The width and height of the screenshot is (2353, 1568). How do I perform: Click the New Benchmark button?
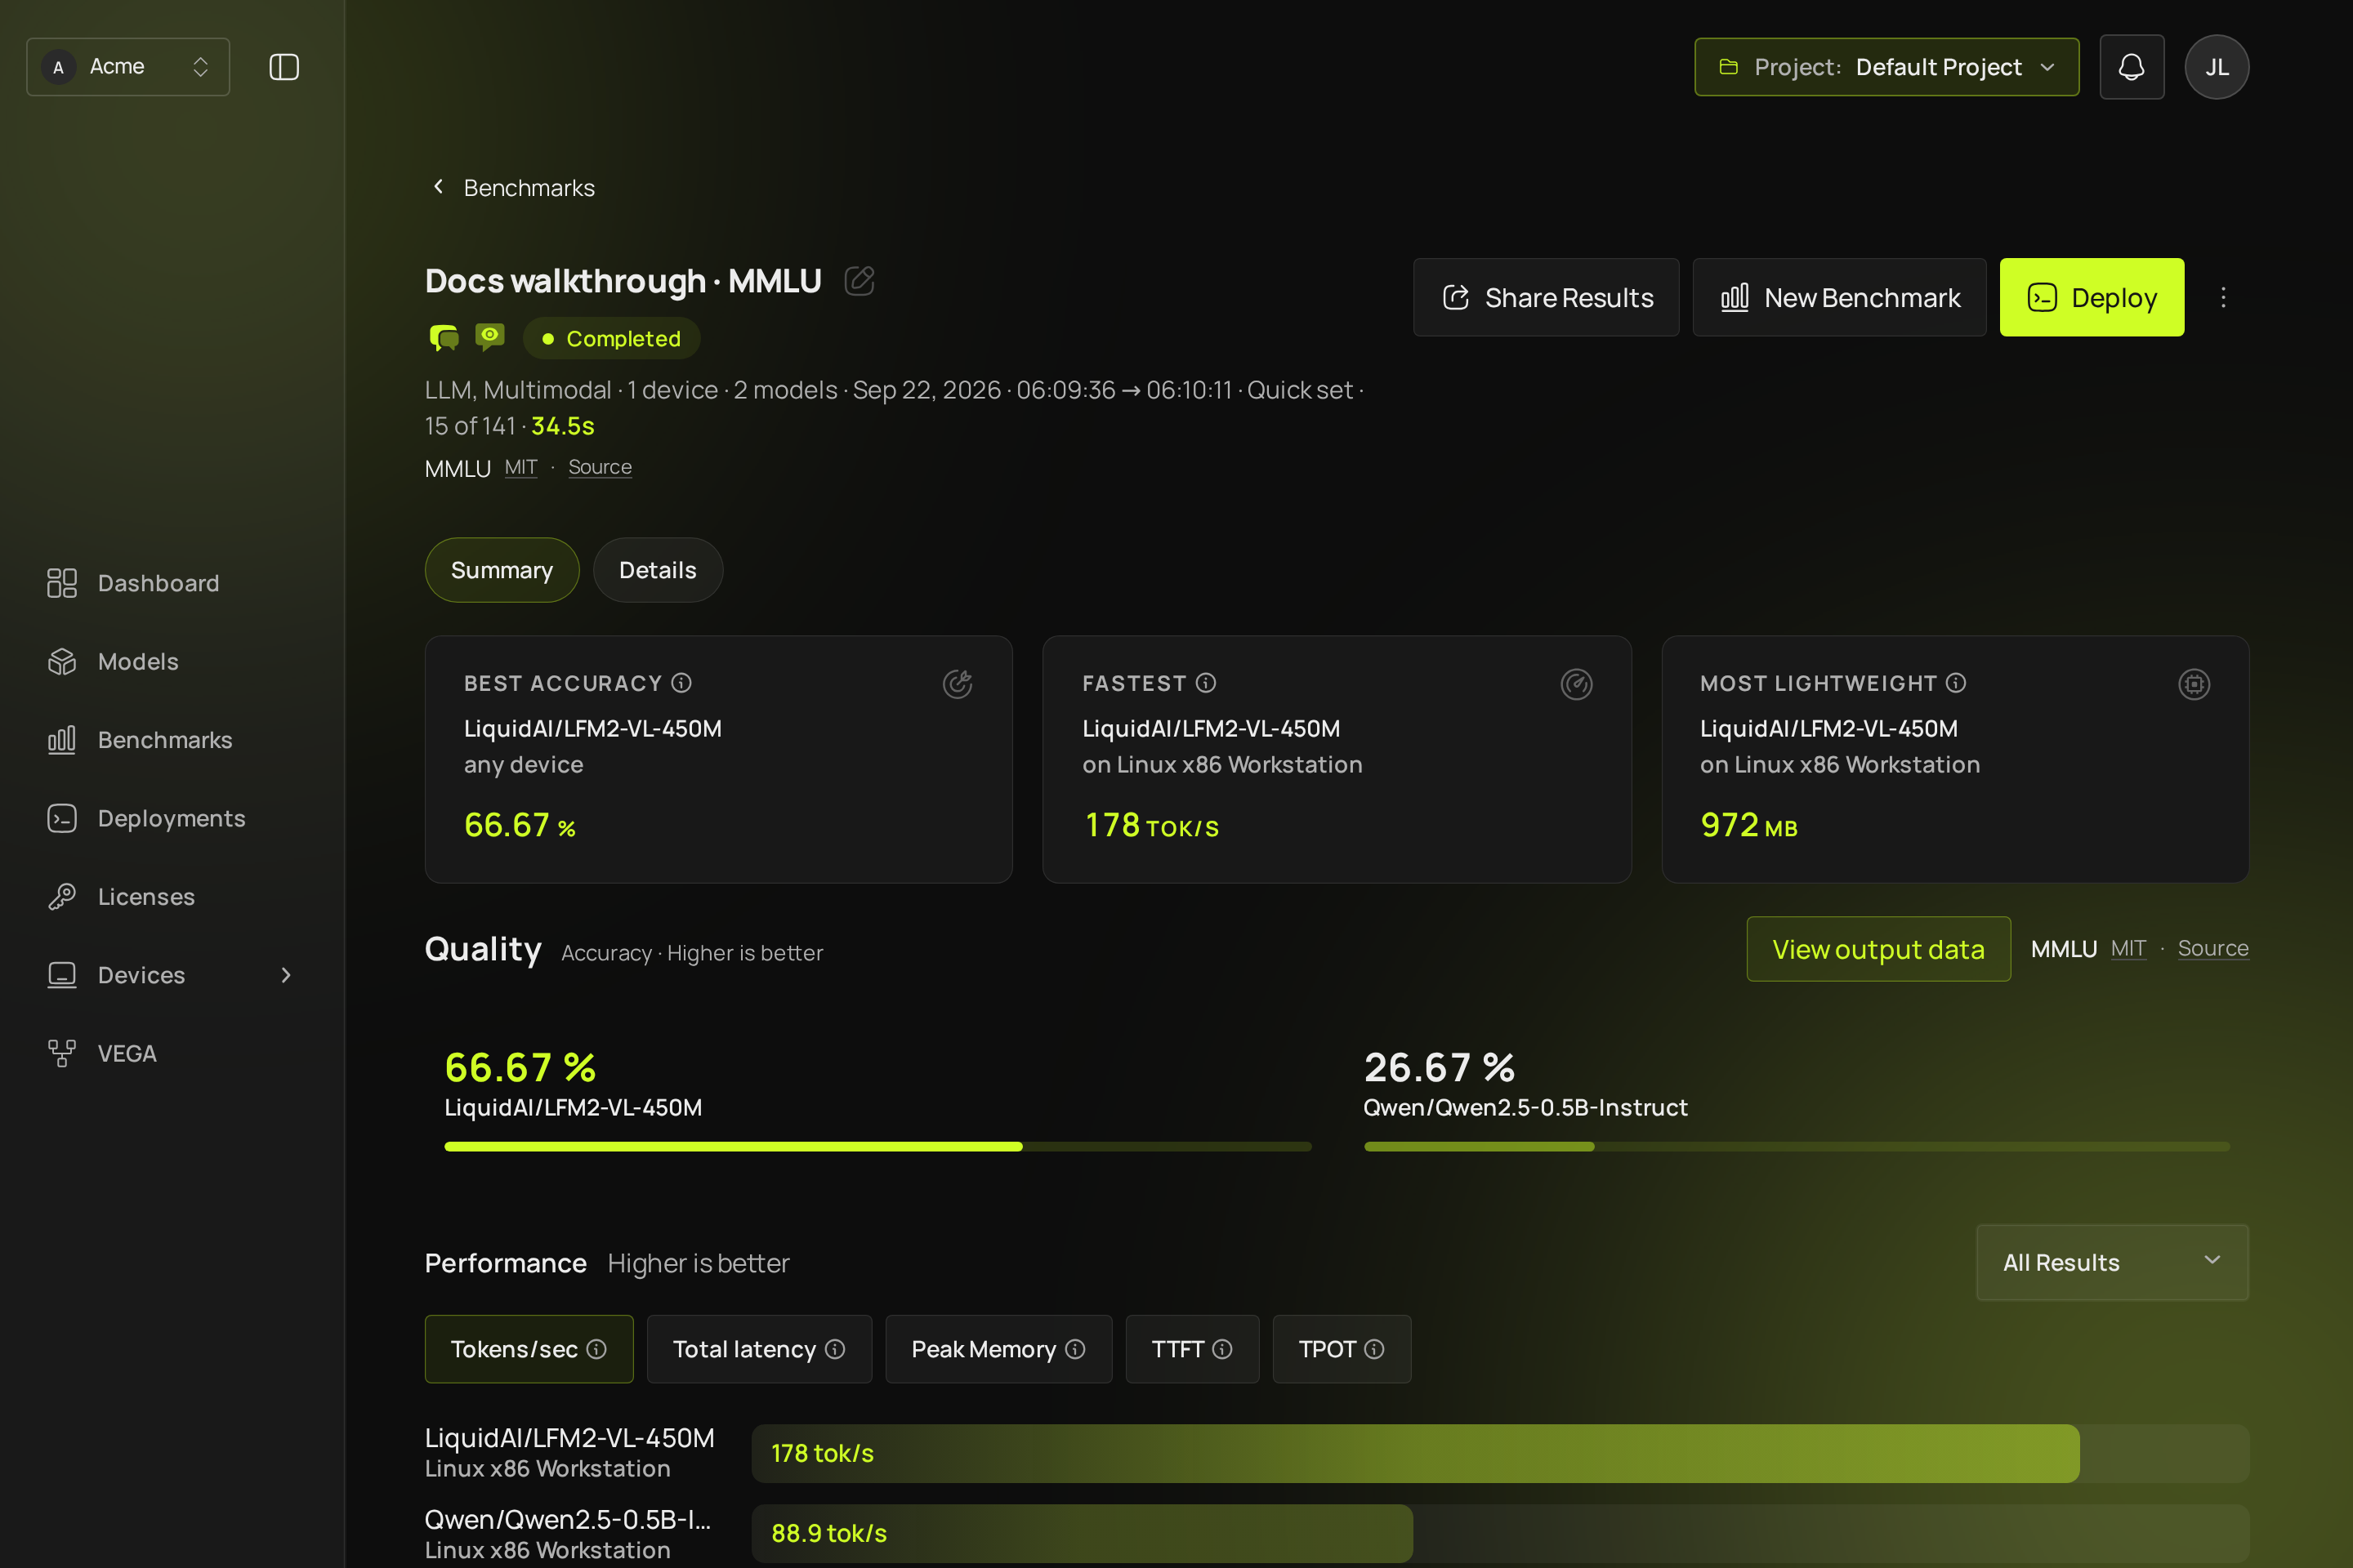[x=1839, y=297]
